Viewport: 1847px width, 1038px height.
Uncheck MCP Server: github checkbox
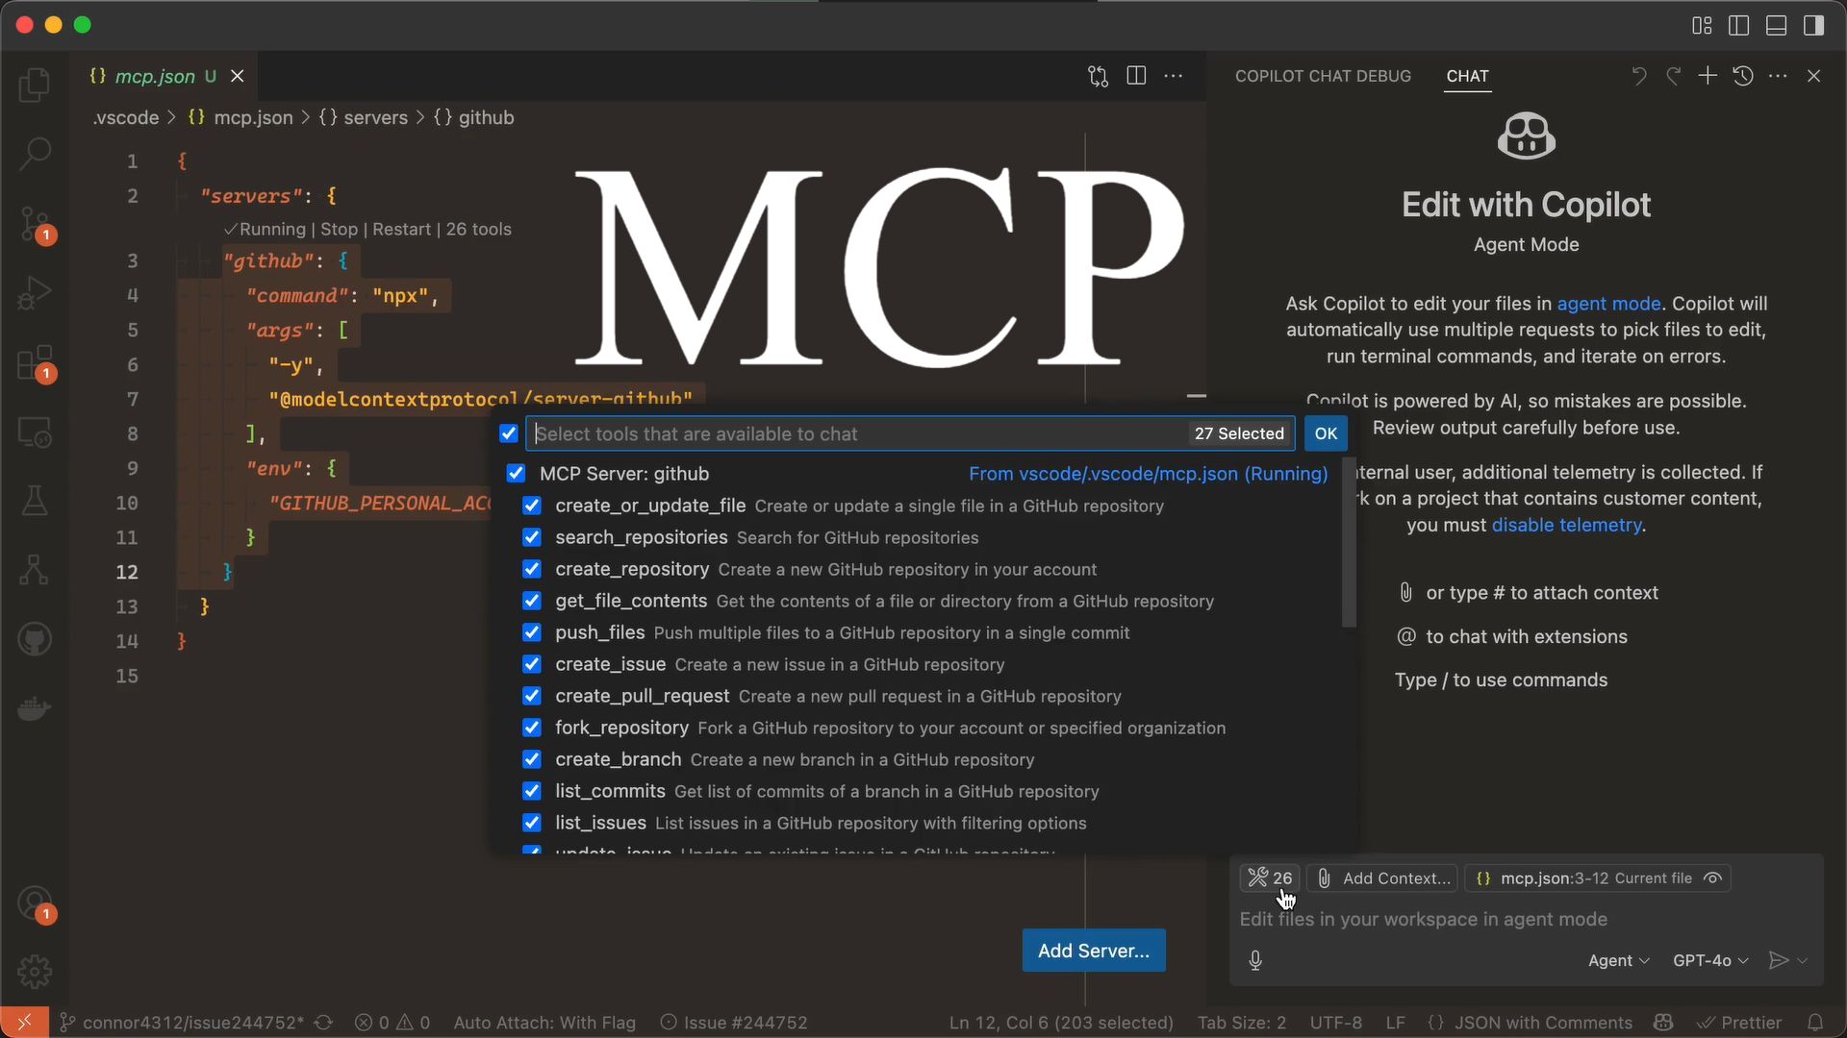(516, 474)
